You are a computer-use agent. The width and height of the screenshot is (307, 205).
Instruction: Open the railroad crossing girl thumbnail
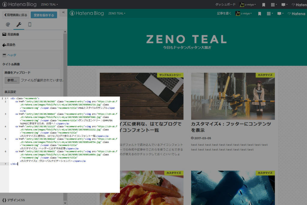click(233, 96)
